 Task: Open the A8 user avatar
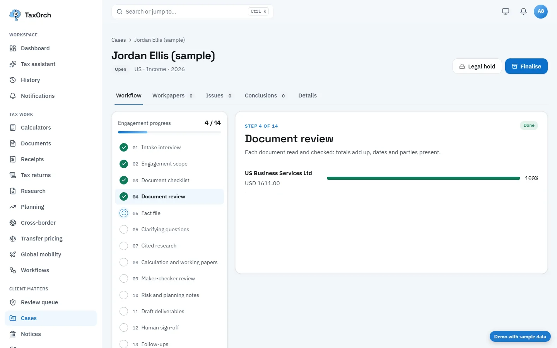(x=541, y=12)
